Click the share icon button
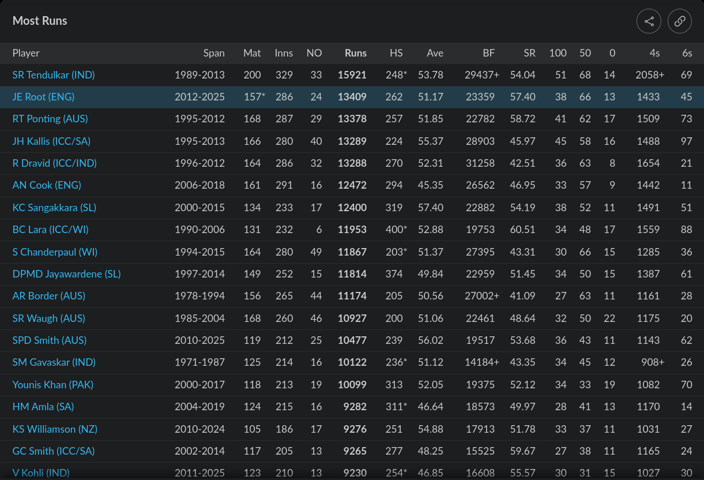Image resolution: width=704 pixels, height=480 pixels. [x=649, y=21]
